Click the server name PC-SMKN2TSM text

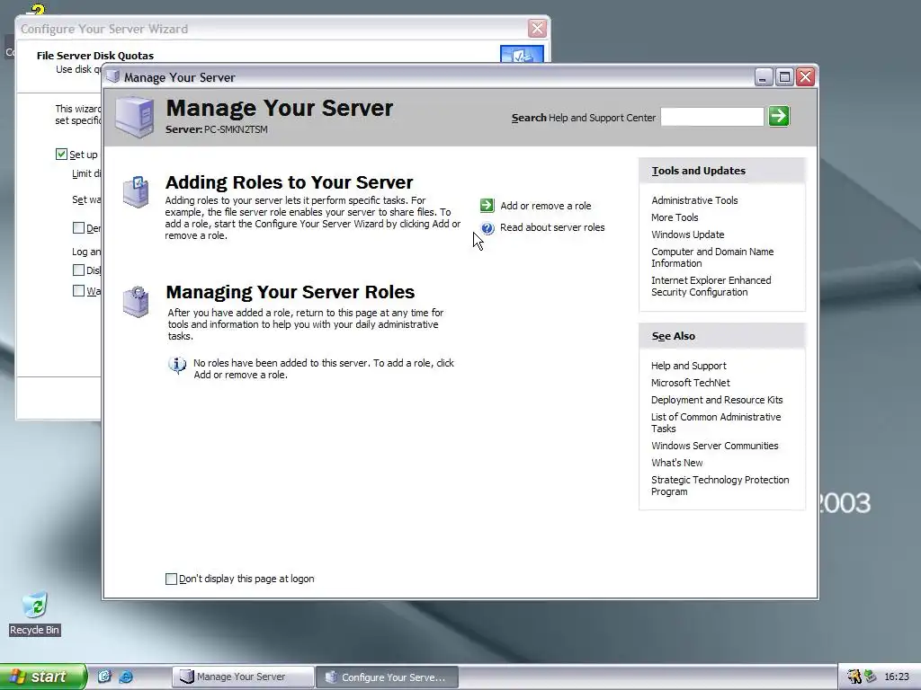point(236,129)
